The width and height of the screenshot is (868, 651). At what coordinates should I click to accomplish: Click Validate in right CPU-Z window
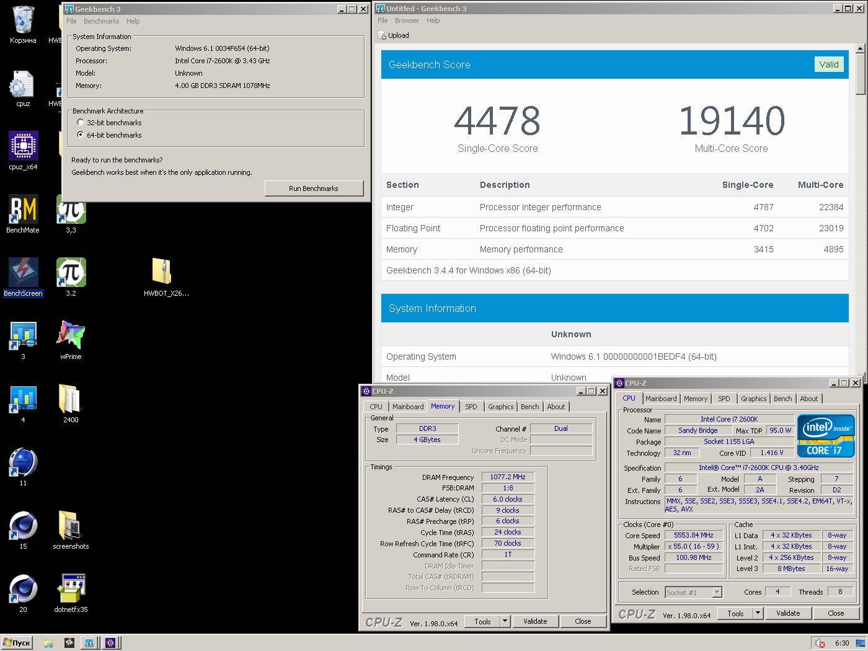(788, 613)
